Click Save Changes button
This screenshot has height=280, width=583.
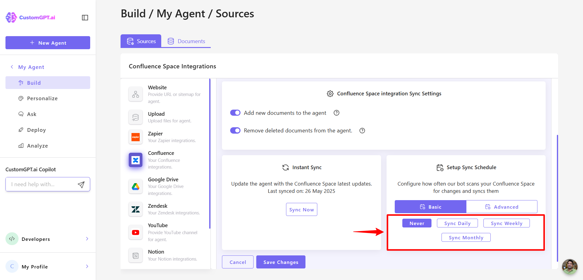click(x=281, y=262)
